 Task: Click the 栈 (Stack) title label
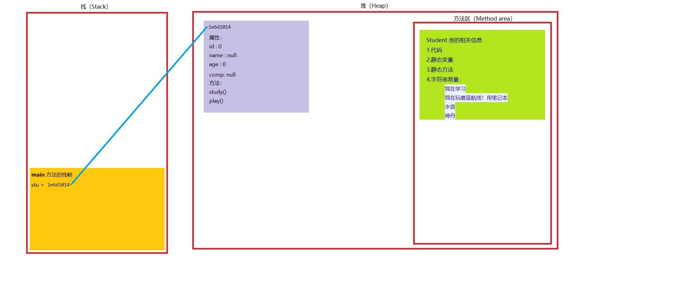point(94,7)
